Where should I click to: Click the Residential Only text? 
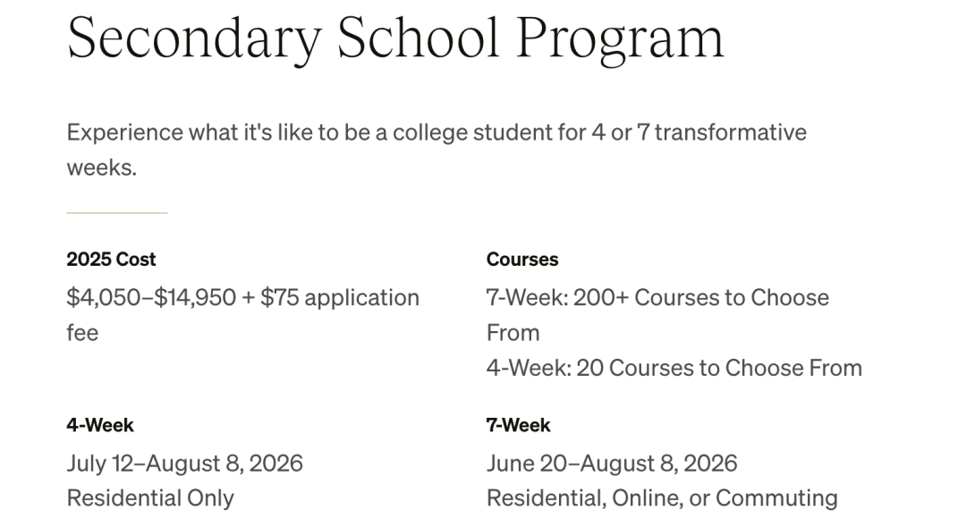[150, 498]
